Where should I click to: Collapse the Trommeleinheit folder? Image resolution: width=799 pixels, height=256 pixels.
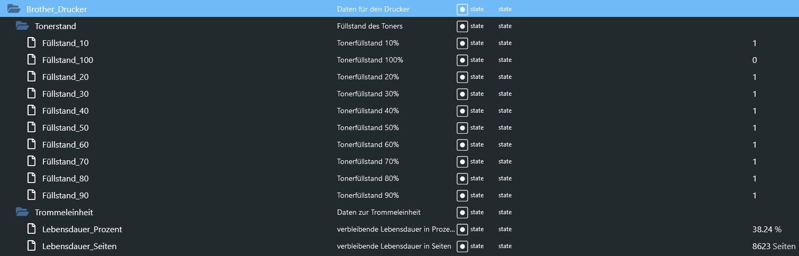click(22, 212)
